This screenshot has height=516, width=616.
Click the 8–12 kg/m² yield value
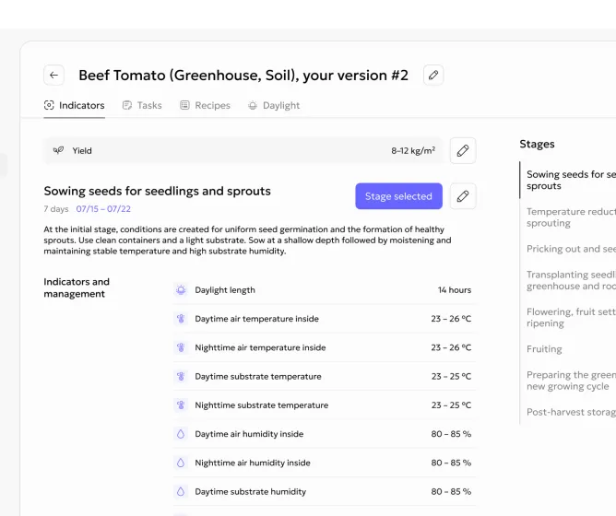pyautogui.click(x=413, y=150)
